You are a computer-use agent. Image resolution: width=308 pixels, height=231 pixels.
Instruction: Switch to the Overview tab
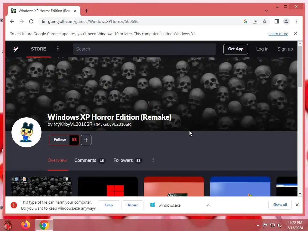57,160
